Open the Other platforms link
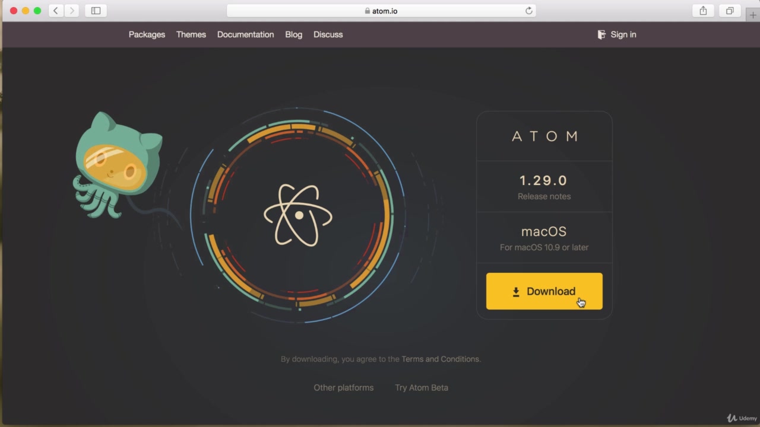Viewport: 760px width, 427px height. (x=343, y=387)
